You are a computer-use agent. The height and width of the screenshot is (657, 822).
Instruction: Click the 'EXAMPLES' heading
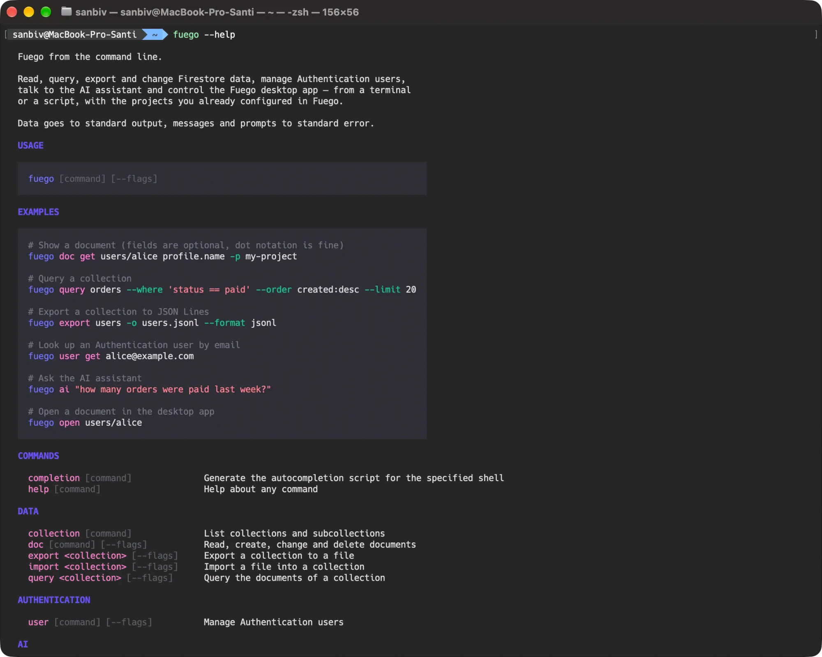[38, 212]
